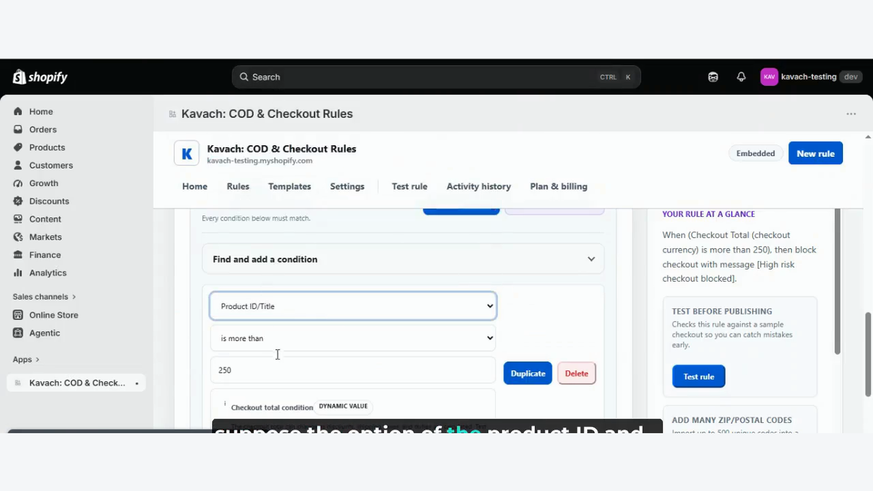
Task: Open the Content icon in sidebar
Action: [x=18, y=219]
